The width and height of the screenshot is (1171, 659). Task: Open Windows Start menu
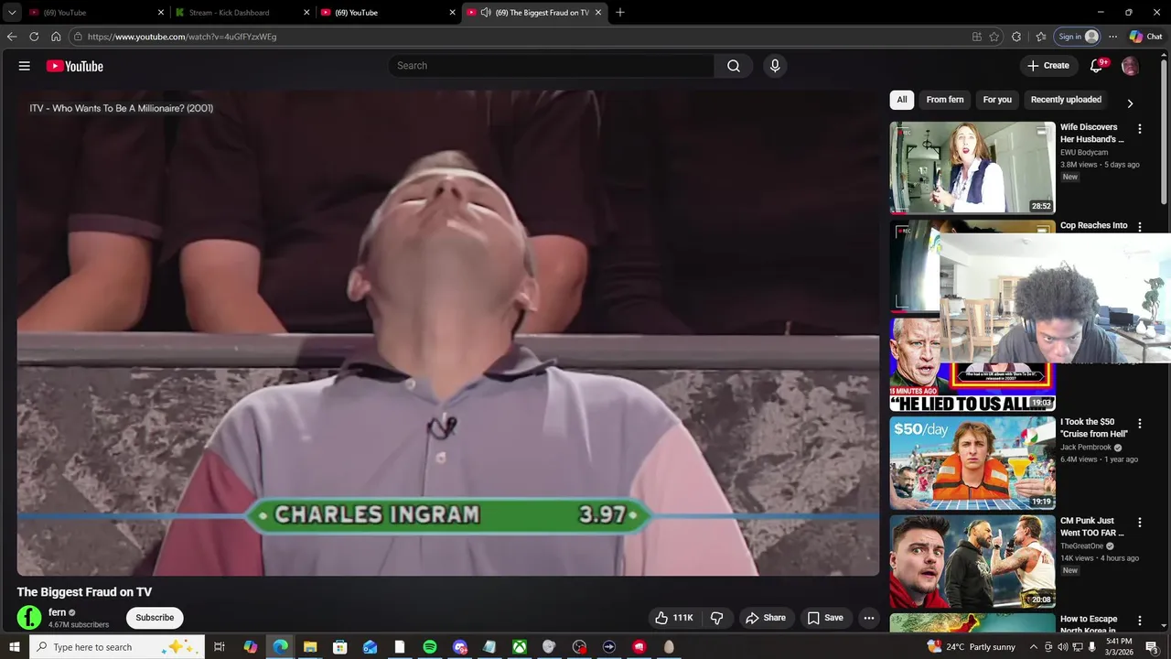15,647
